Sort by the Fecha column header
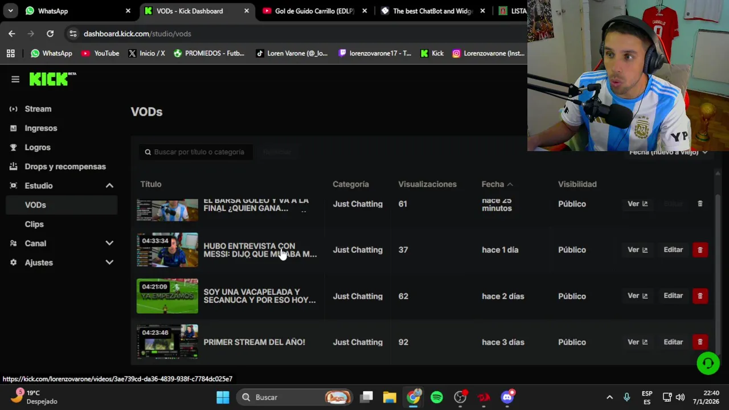Image resolution: width=729 pixels, height=410 pixels. point(497,184)
